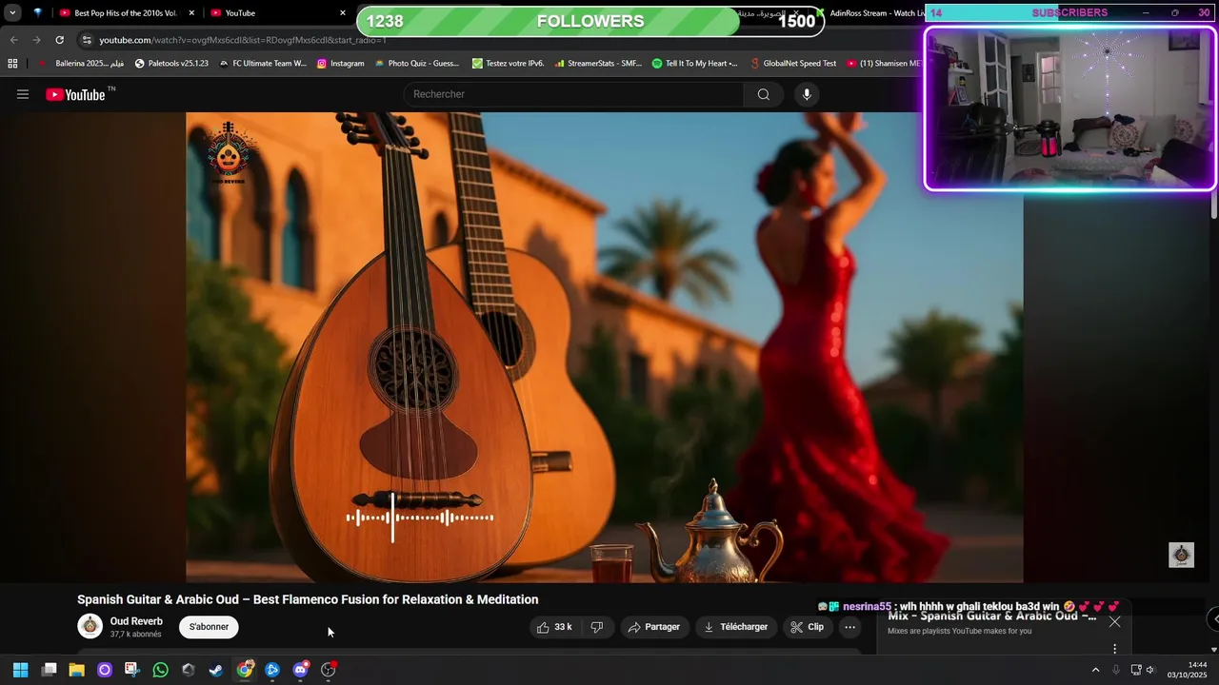Open the Photo Quiz - Guess... bookmark
Viewport: 1219px width, 685px height.
click(x=416, y=64)
